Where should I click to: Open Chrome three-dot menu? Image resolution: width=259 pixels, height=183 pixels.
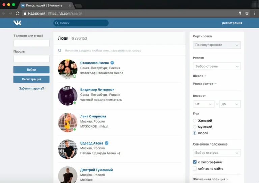click(x=255, y=14)
